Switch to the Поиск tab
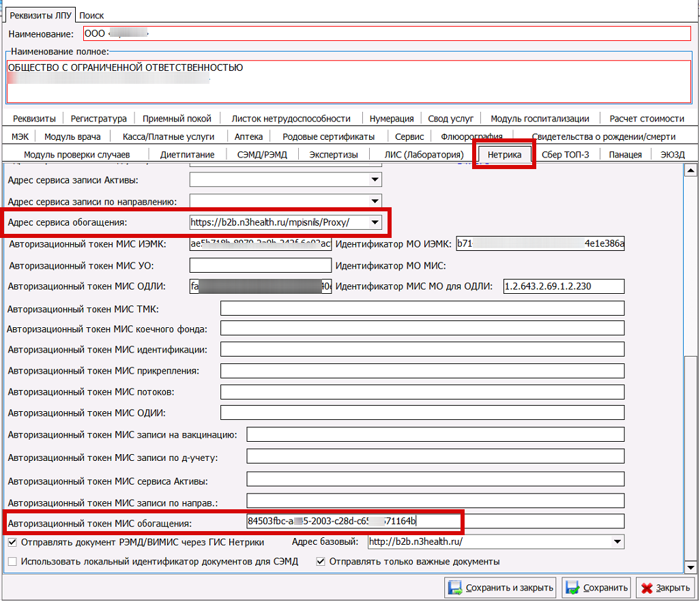700x602 pixels. (91, 15)
